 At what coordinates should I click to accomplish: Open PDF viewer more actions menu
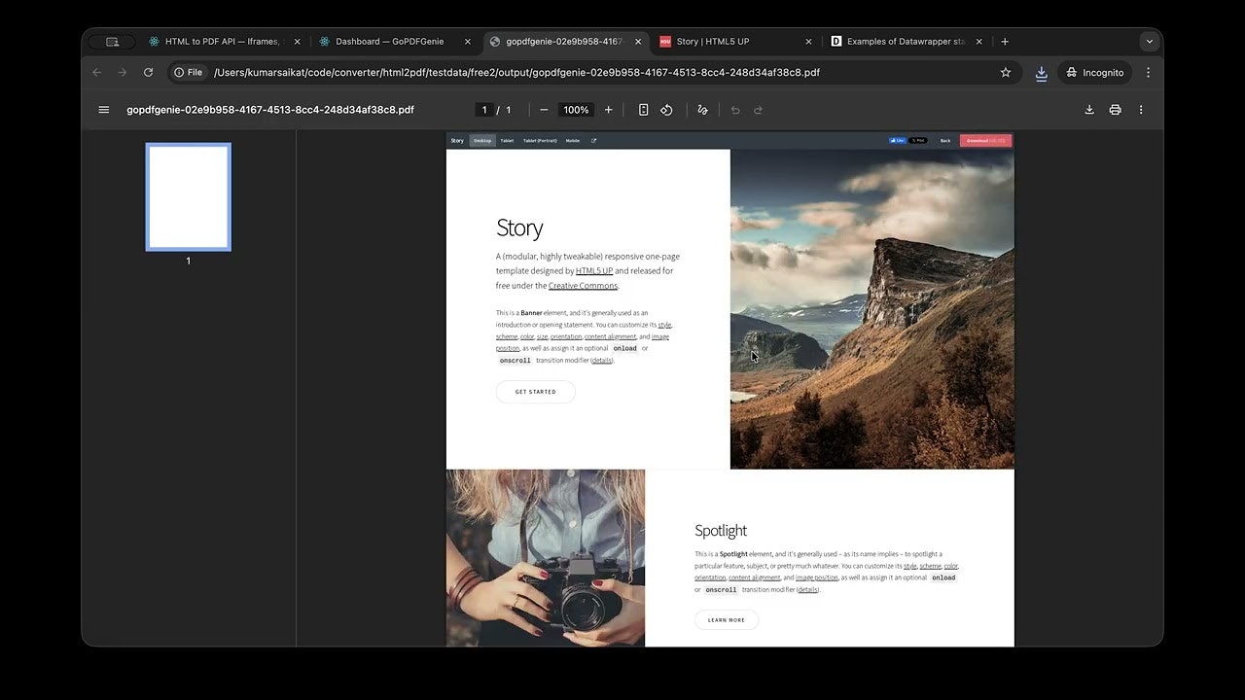pos(1141,110)
